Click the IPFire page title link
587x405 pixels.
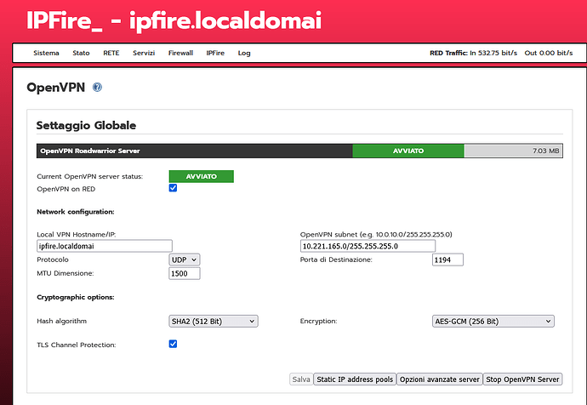click(x=174, y=20)
